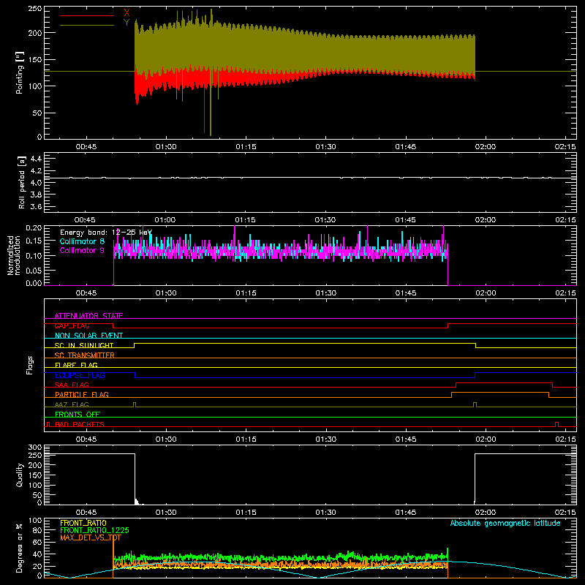Viewport: 585px width, 585px height.
Task: Click the olive Y legend line sample
Action: 87,26
